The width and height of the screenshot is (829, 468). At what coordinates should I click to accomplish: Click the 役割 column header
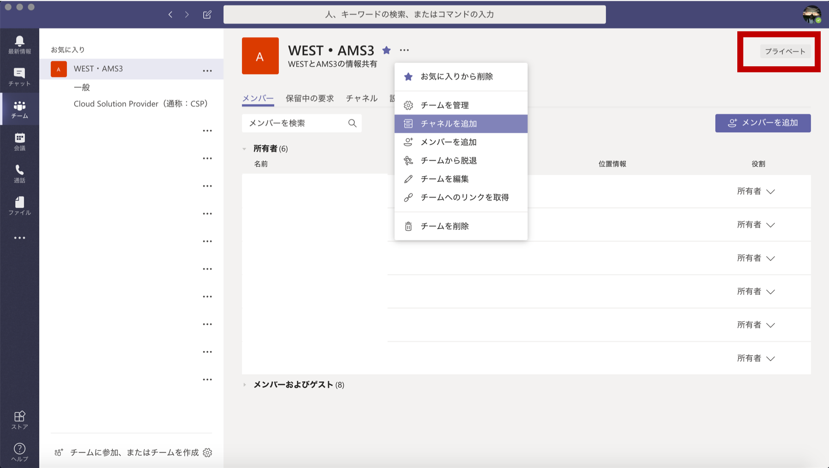[x=758, y=164]
